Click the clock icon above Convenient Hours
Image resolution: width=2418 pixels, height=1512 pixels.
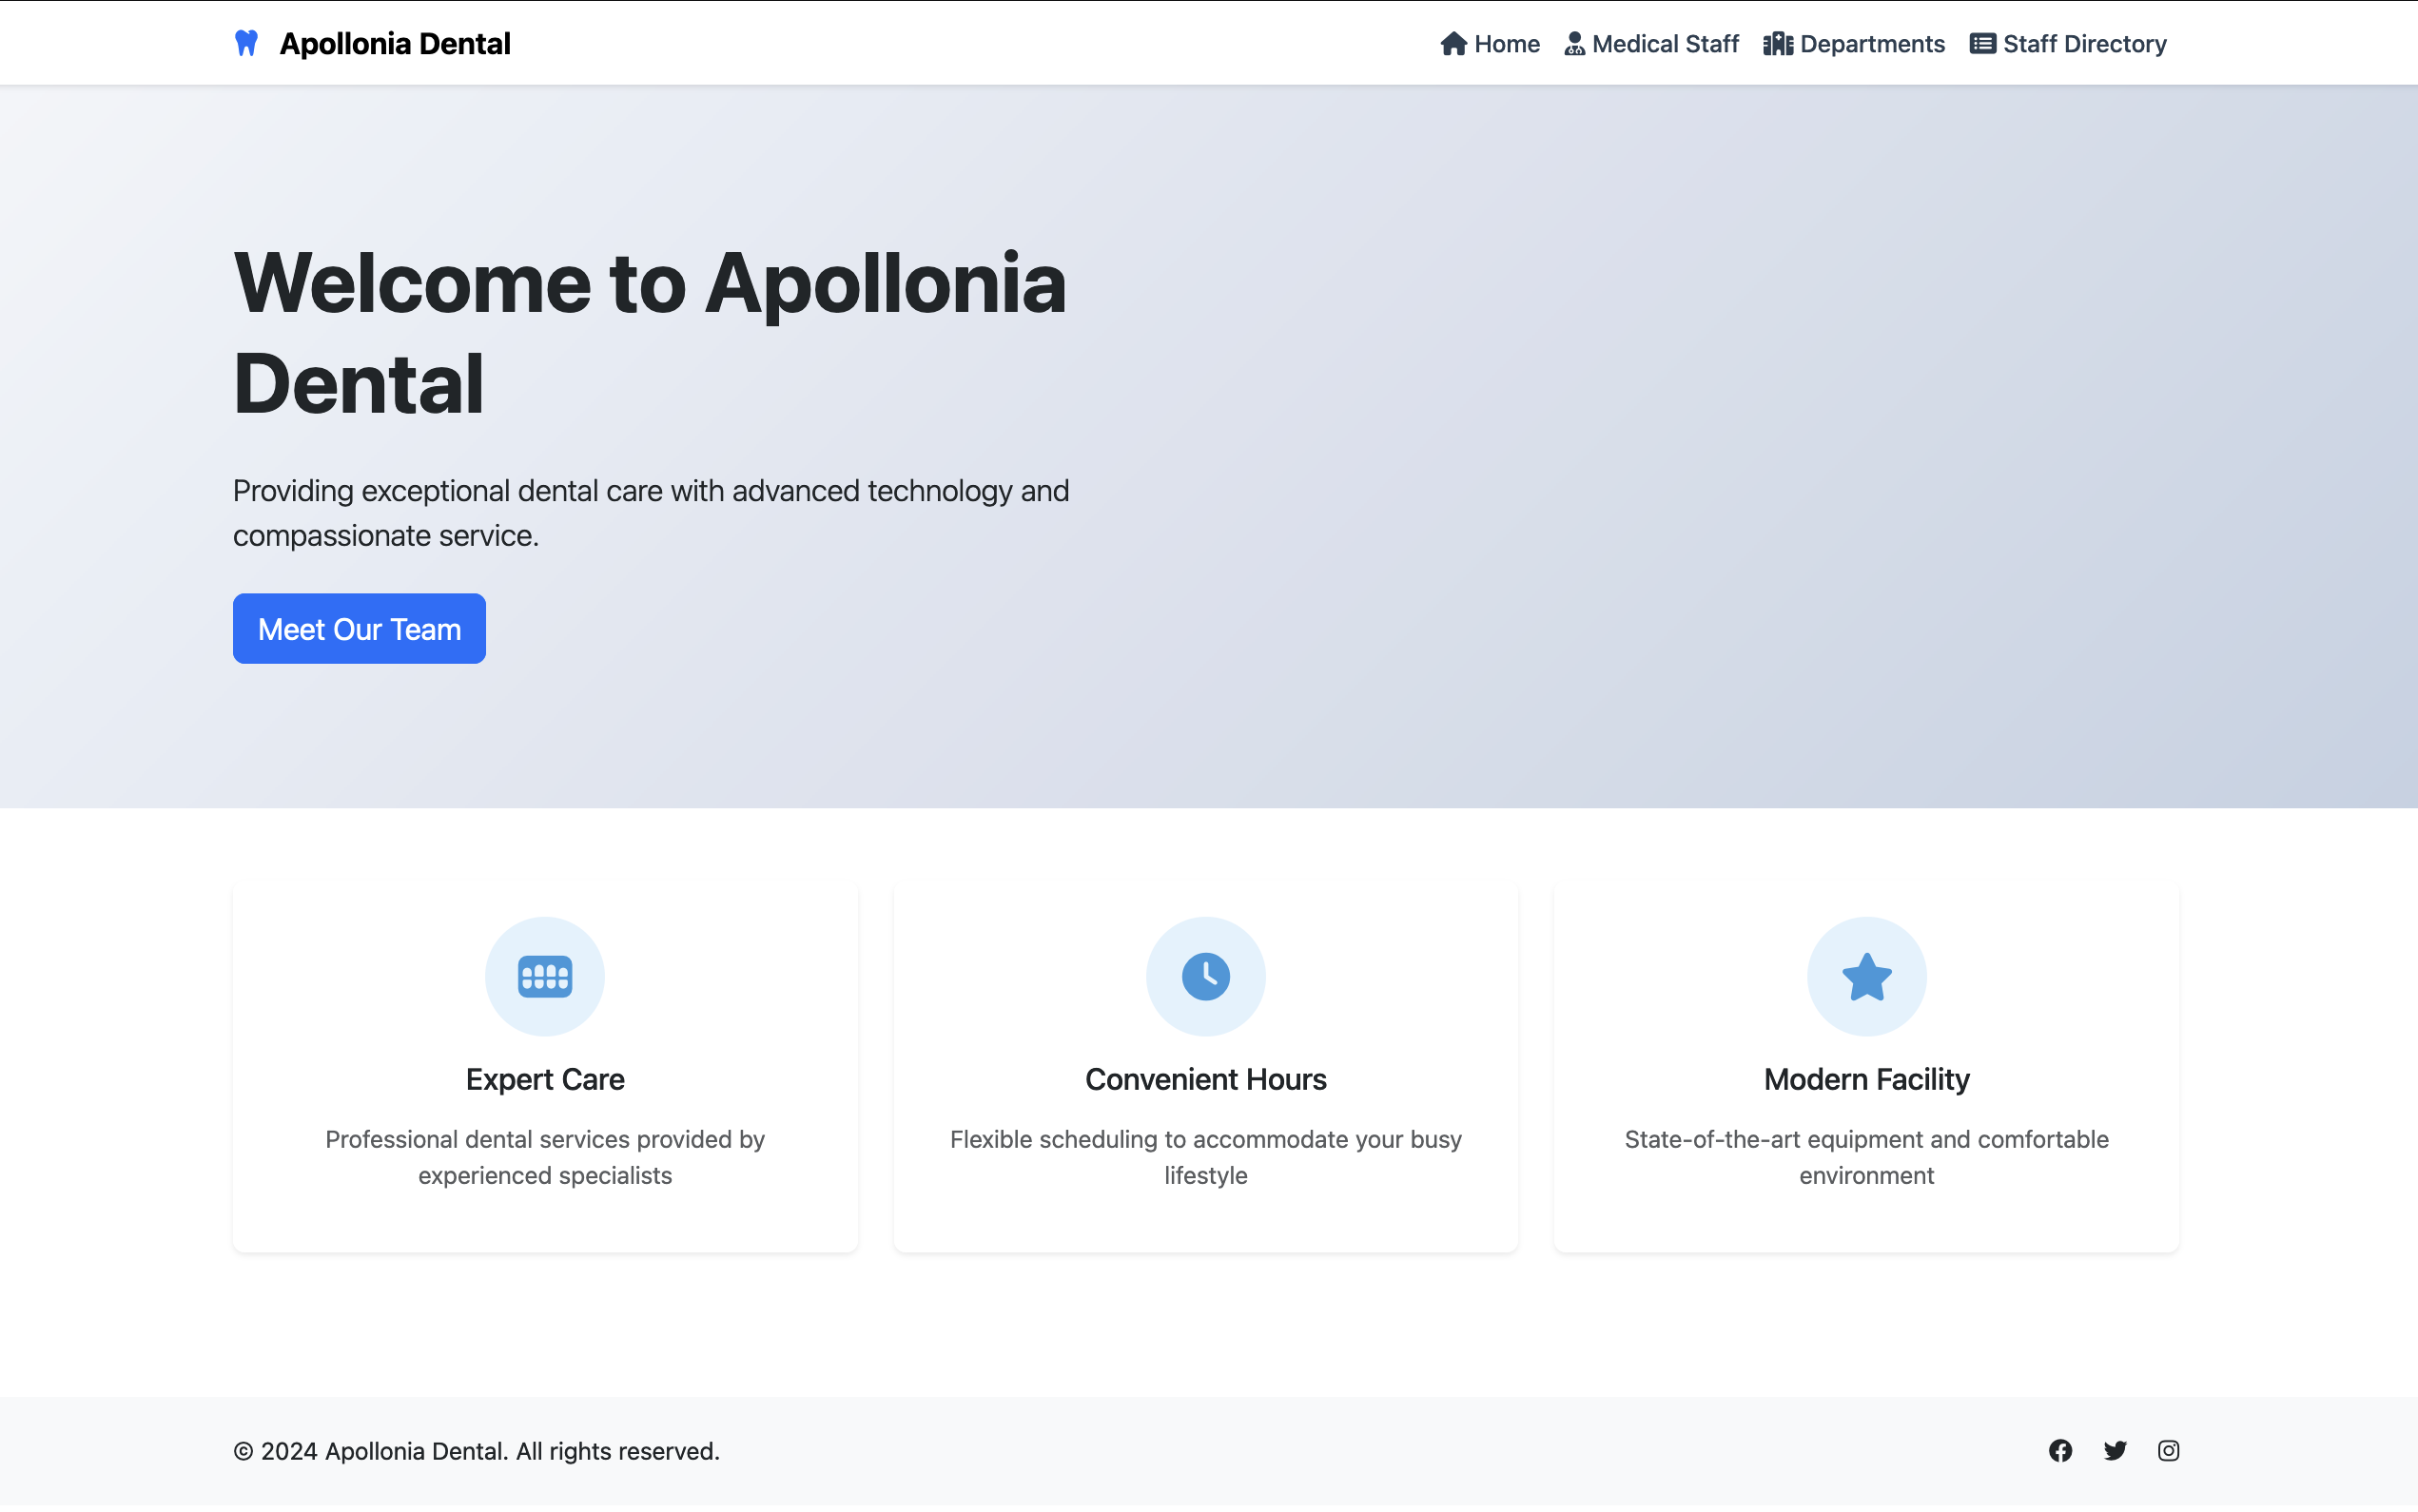tap(1205, 976)
